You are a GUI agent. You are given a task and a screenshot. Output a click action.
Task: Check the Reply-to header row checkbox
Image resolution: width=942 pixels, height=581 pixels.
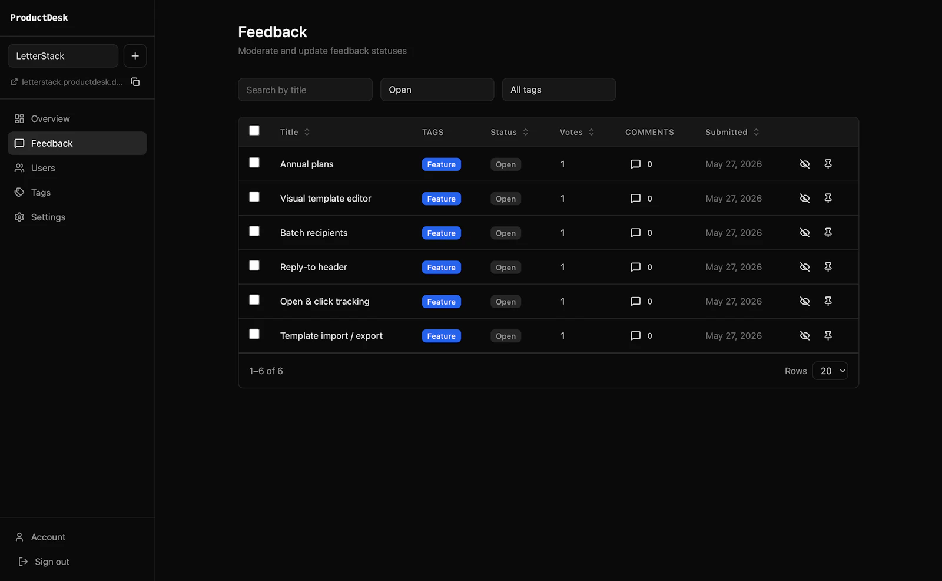click(254, 265)
